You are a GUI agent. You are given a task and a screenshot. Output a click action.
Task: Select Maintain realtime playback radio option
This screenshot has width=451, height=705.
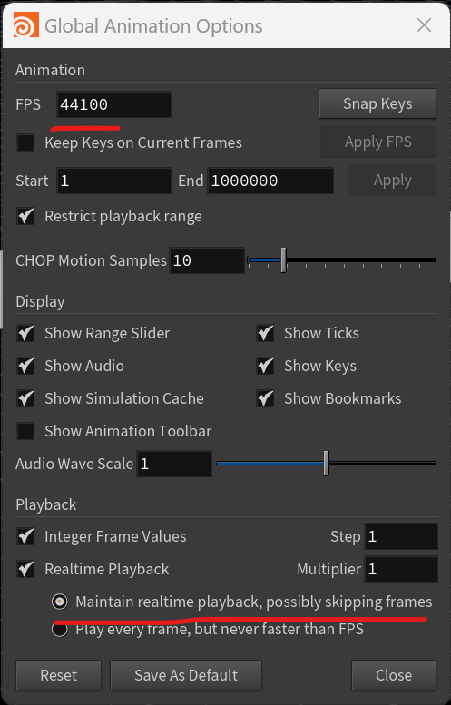point(59,602)
